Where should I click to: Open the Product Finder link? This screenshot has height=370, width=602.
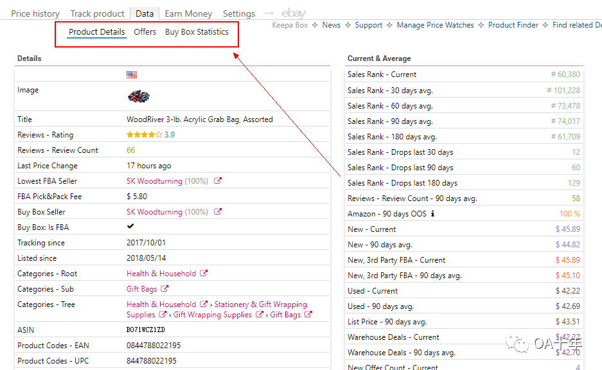pos(513,25)
